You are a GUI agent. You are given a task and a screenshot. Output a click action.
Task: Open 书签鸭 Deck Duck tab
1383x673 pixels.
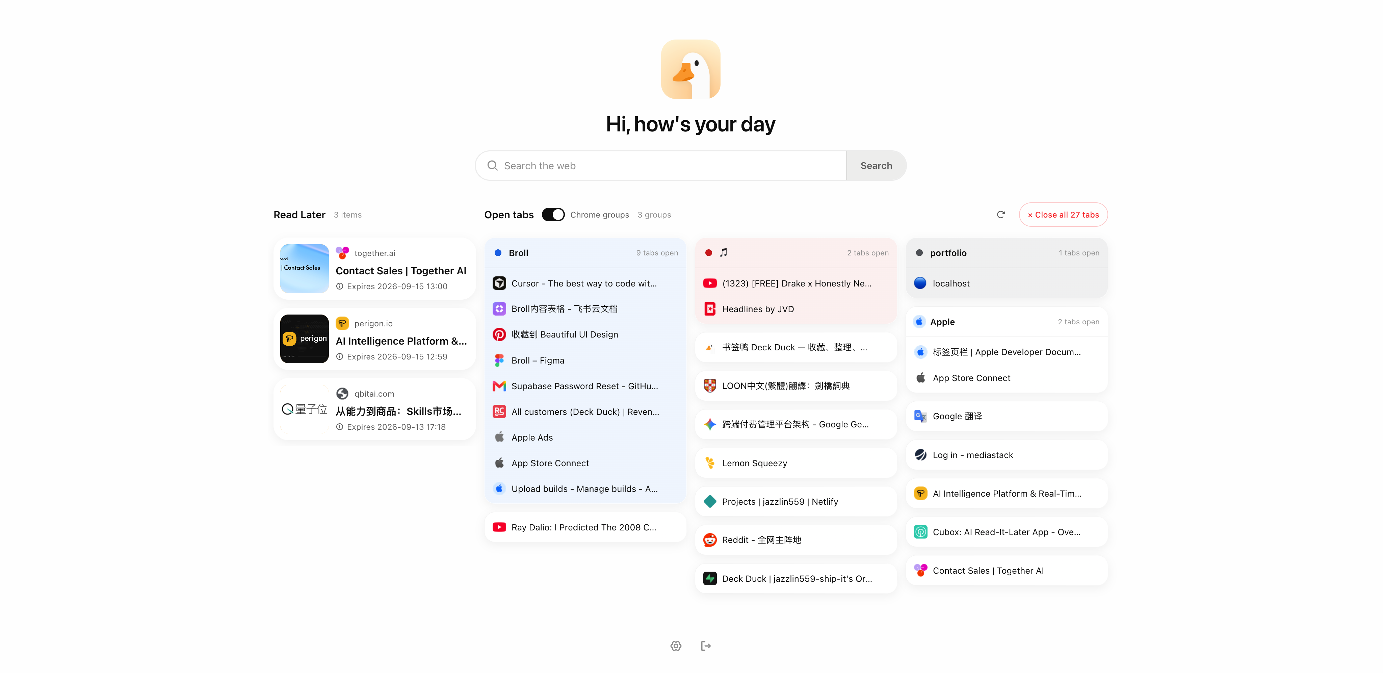point(795,348)
